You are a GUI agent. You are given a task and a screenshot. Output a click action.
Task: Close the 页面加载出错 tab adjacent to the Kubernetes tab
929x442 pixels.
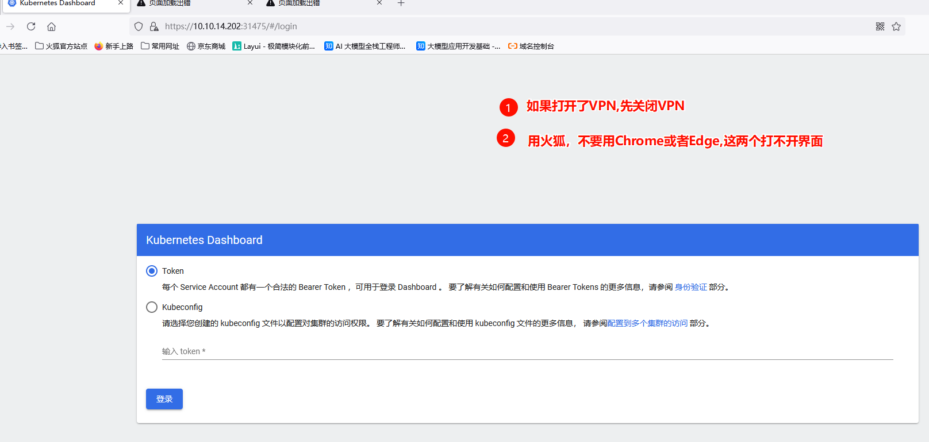[x=250, y=3]
